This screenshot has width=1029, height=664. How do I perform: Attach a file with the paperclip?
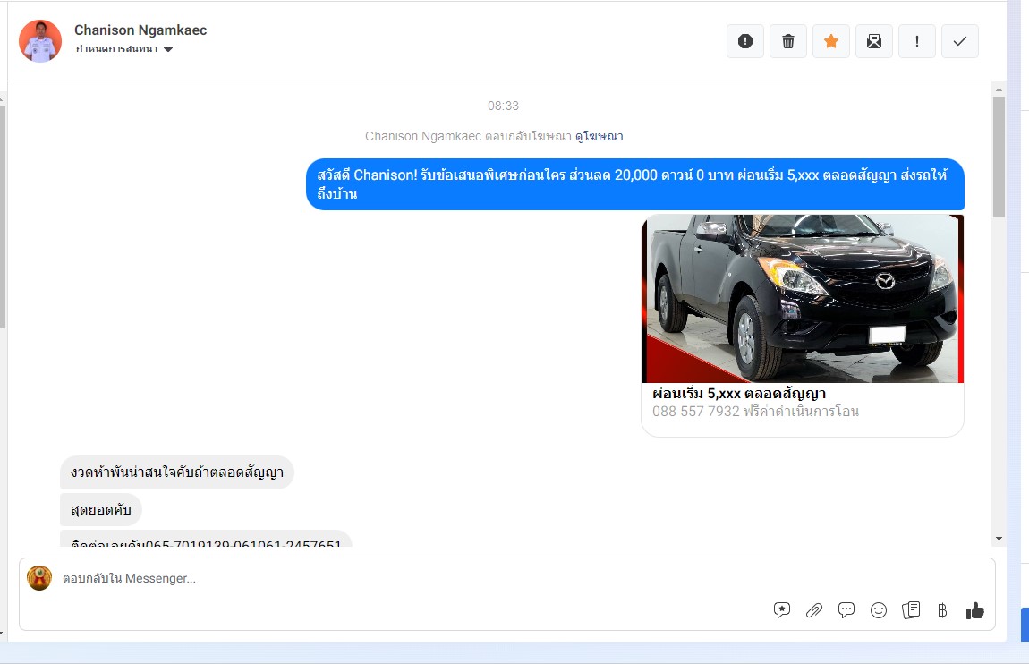pos(814,610)
